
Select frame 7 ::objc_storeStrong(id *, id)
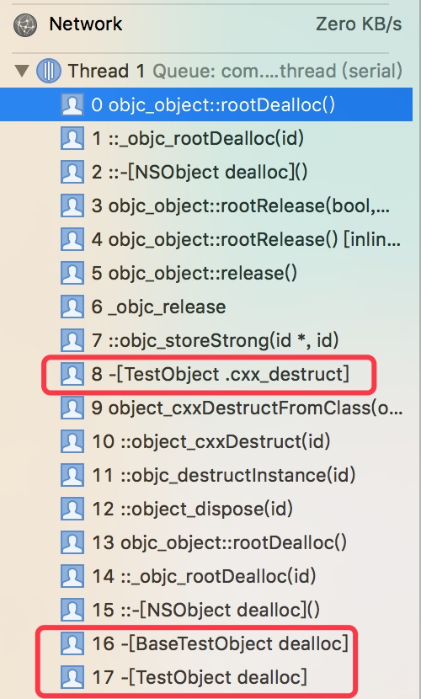tap(206, 340)
